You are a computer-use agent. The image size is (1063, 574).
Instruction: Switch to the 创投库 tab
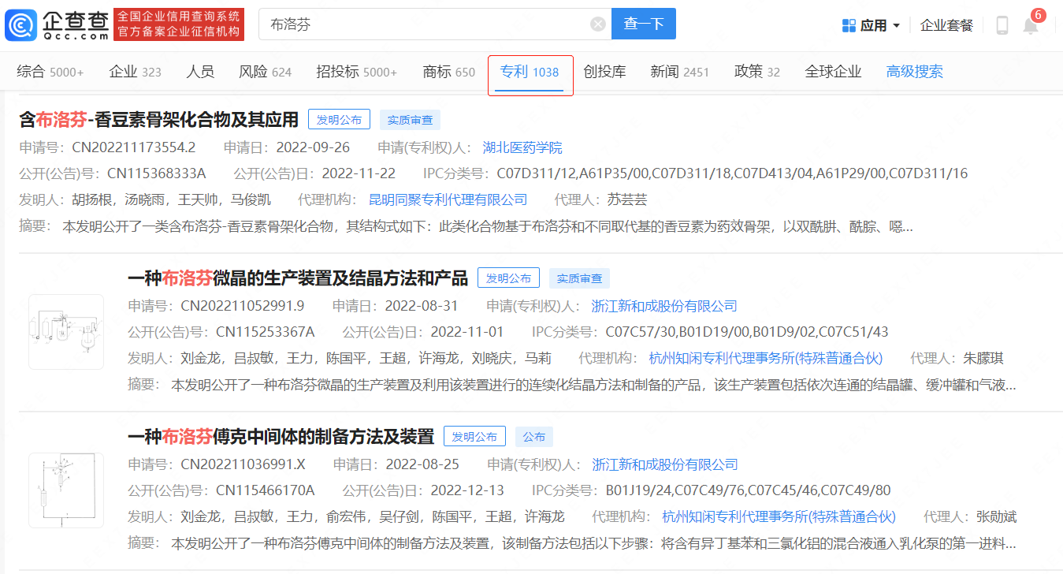pyautogui.click(x=604, y=72)
